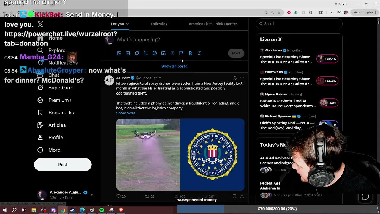The width and height of the screenshot is (380, 214).
Task: Bookmark this page with the star icon
Action: pyautogui.click(x=279, y=12)
